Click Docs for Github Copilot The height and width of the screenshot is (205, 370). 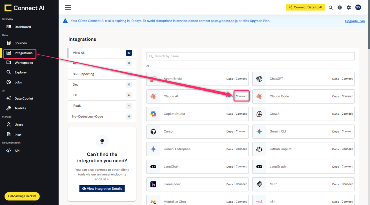tap(335, 149)
